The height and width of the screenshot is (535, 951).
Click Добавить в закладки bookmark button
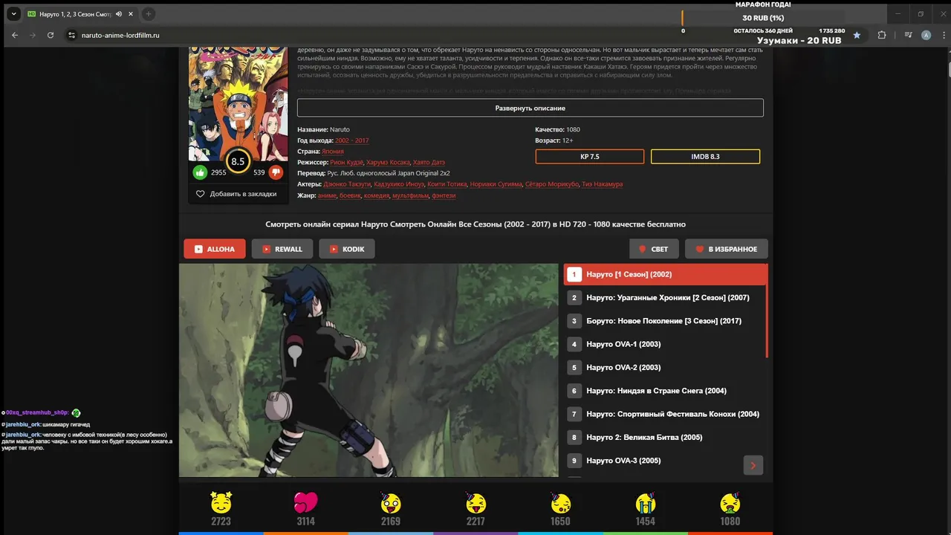(236, 194)
